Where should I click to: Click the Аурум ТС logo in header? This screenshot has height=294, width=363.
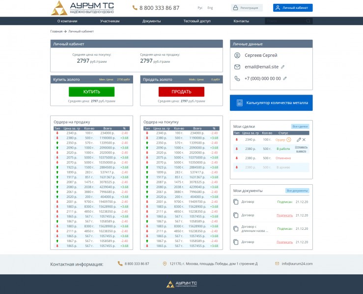pos(83,8)
